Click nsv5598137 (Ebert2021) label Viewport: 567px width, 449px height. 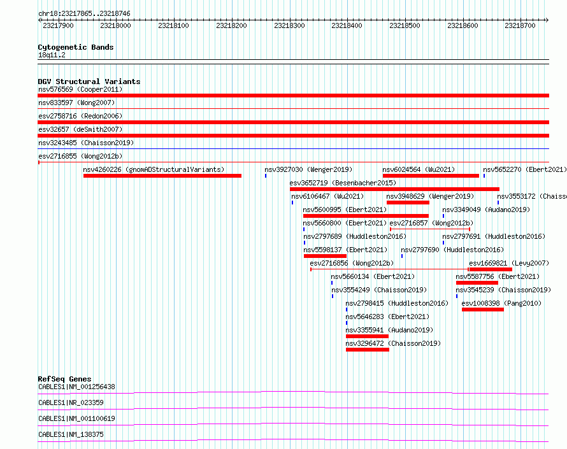[345, 250]
